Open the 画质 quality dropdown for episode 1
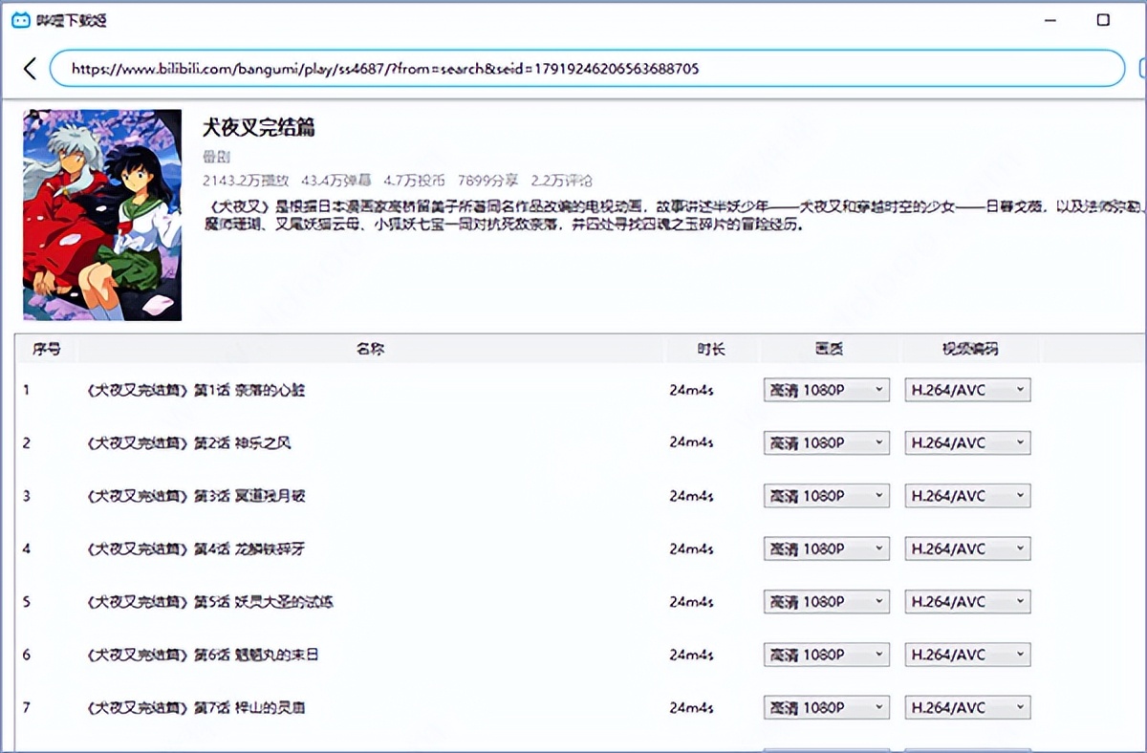This screenshot has height=753, width=1147. (x=825, y=390)
